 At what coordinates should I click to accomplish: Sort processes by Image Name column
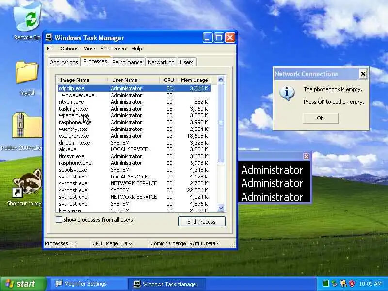click(x=81, y=80)
